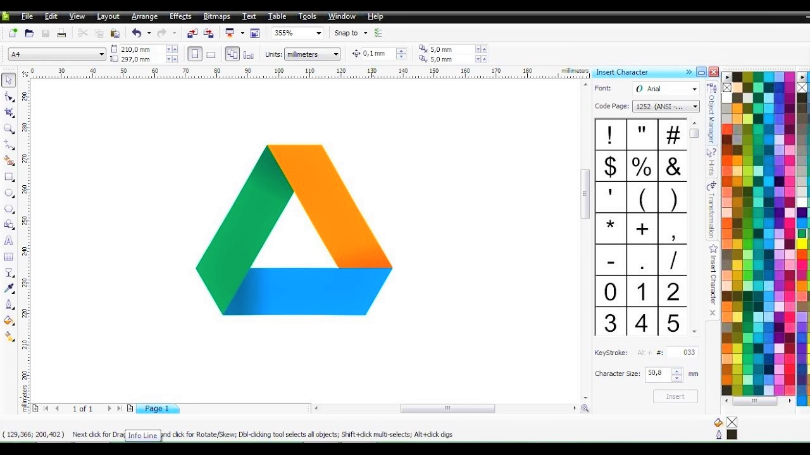The image size is (810, 455).
Task: Open the File menu
Action: point(27,16)
